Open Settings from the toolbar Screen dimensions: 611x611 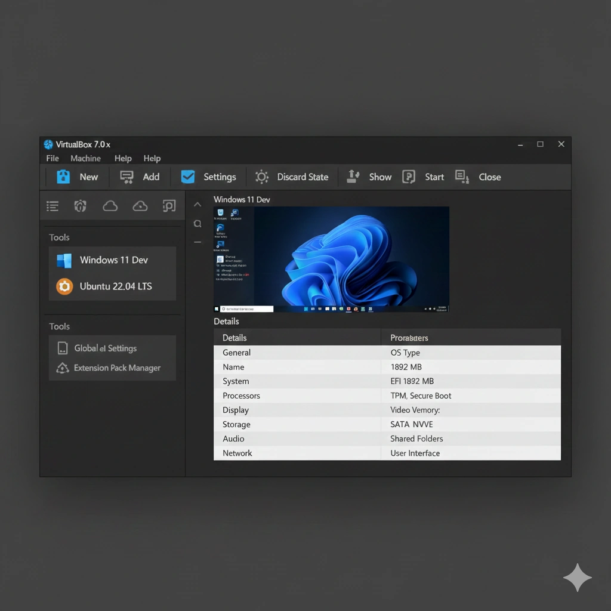[188, 177]
